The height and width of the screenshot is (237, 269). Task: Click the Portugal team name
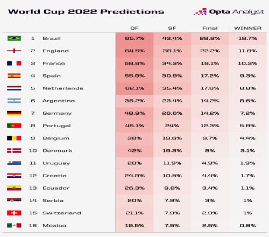click(x=56, y=126)
